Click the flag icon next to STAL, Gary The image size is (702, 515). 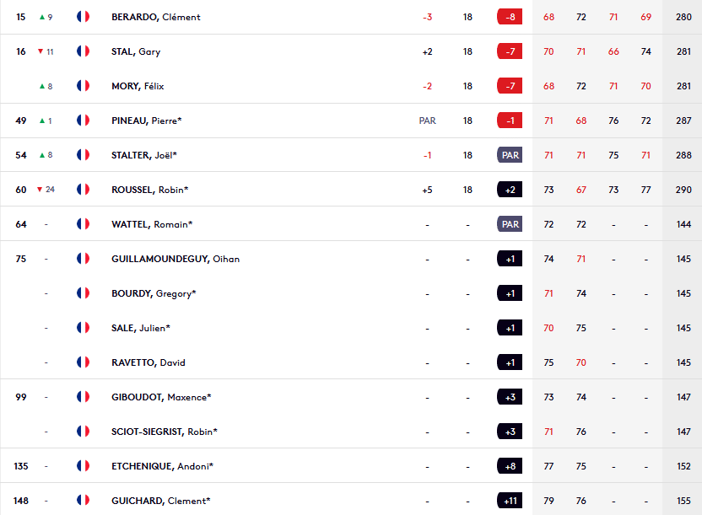pyautogui.click(x=83, y=51)
